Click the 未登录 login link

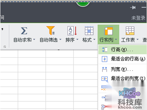138,18
